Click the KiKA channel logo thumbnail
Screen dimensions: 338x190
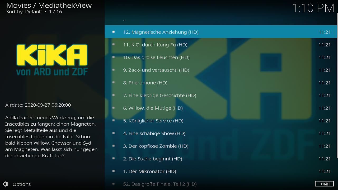click(52, 60)
